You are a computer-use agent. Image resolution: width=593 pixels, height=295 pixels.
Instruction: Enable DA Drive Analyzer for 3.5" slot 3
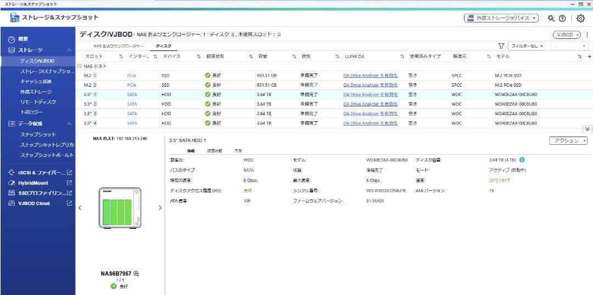[370, 114]
